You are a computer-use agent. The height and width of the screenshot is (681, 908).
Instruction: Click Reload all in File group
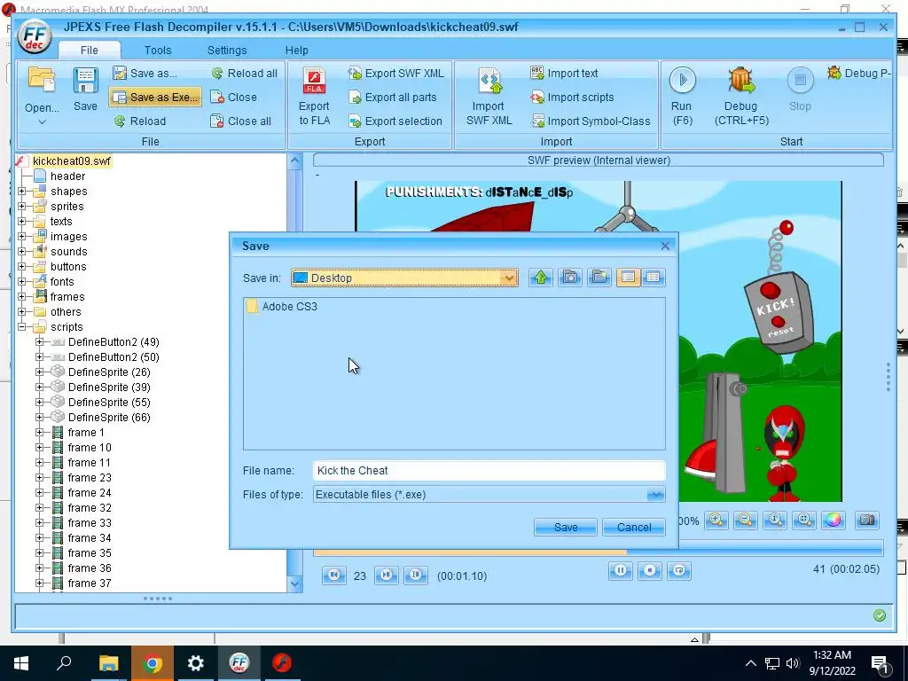[245, 73]
